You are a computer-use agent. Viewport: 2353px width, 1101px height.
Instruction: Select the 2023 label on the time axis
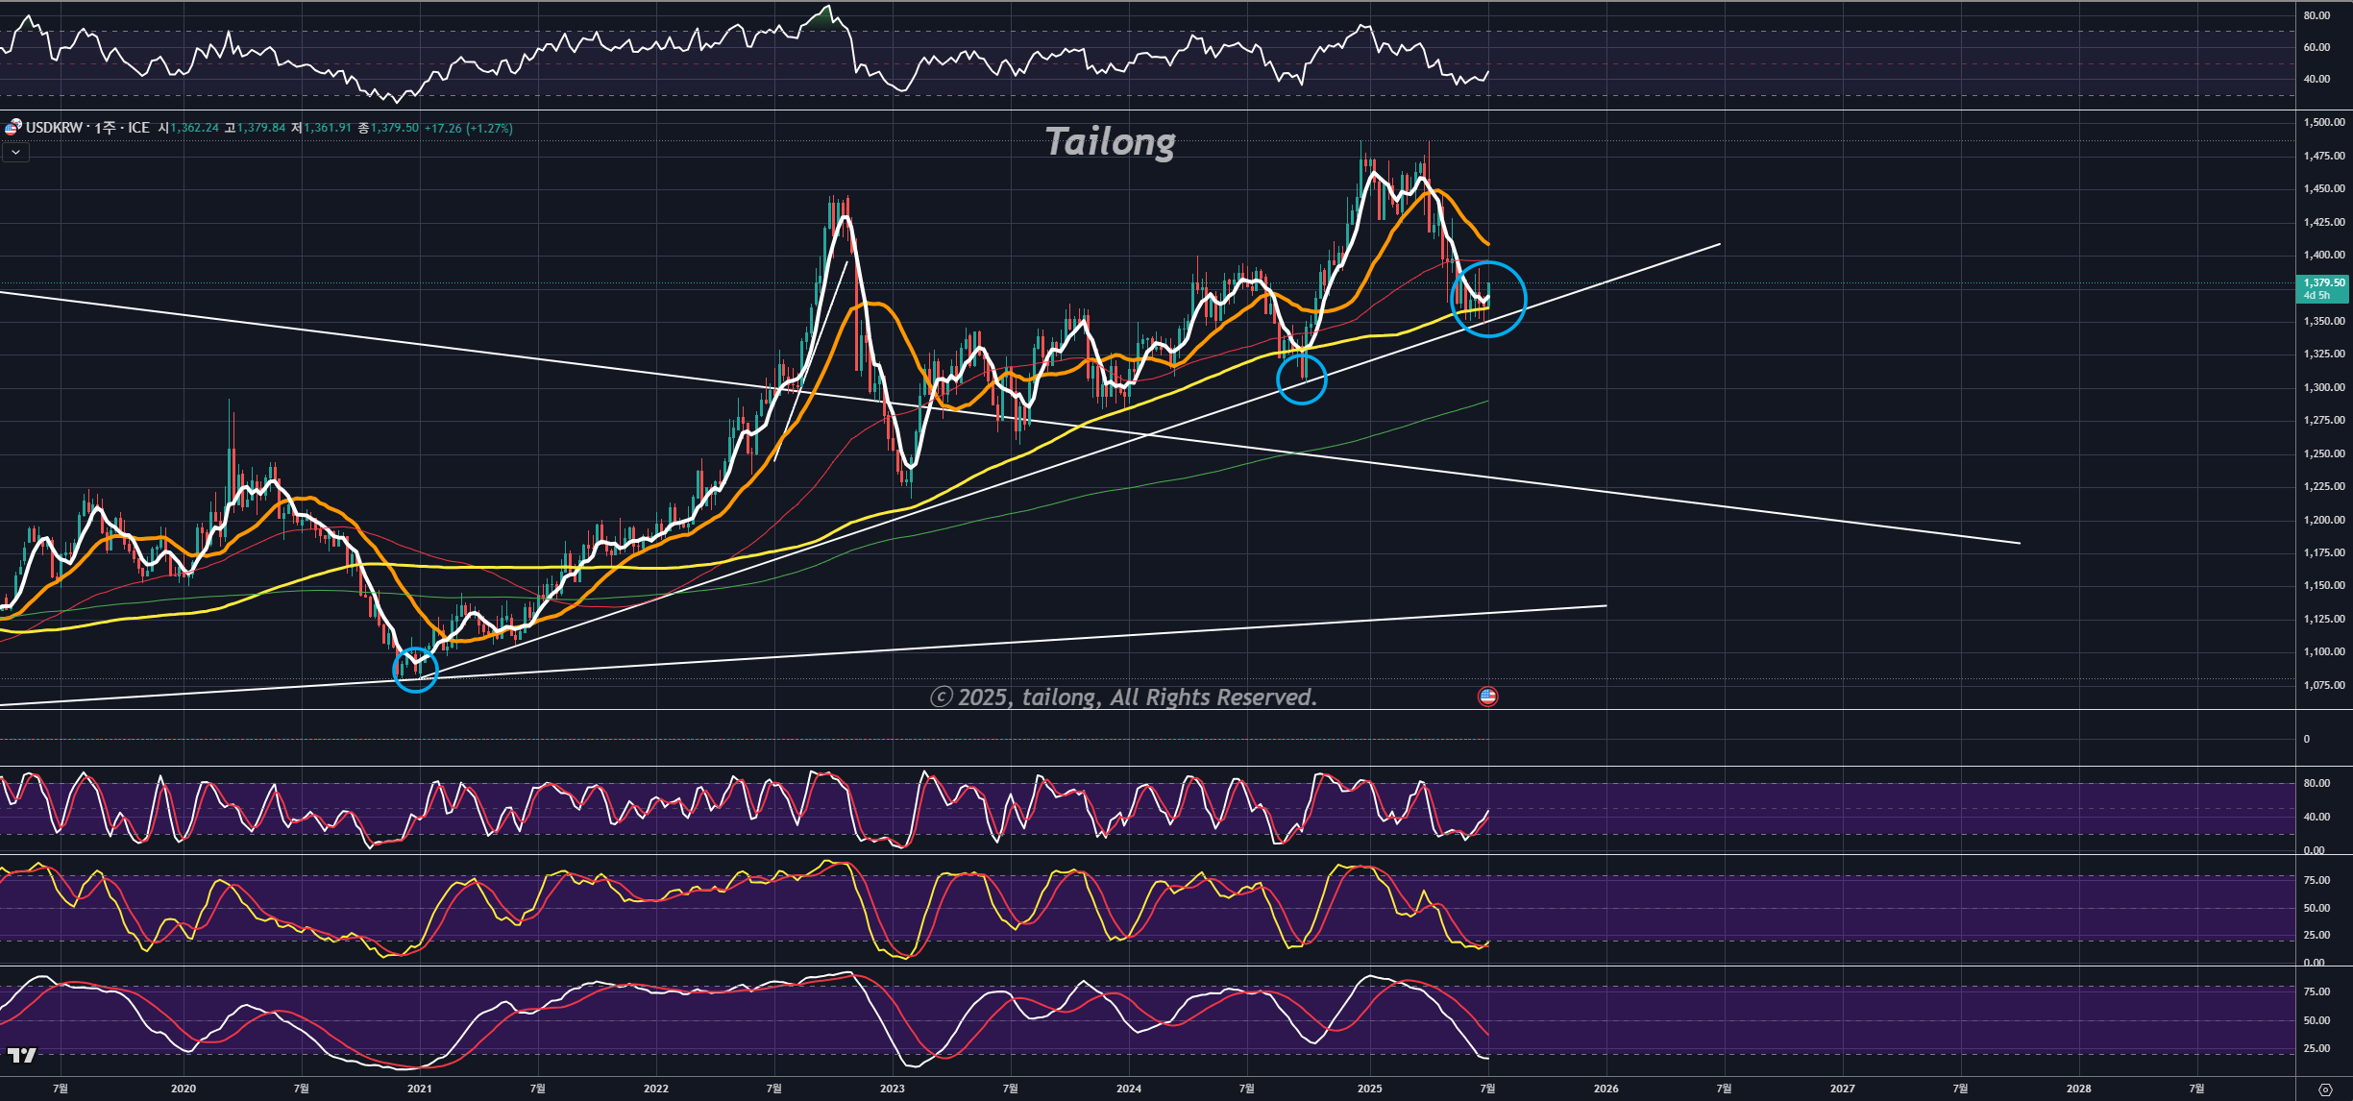point(892,1089)
